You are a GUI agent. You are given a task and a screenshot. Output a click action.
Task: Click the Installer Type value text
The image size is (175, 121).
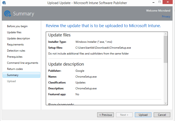tap(94, 42)
